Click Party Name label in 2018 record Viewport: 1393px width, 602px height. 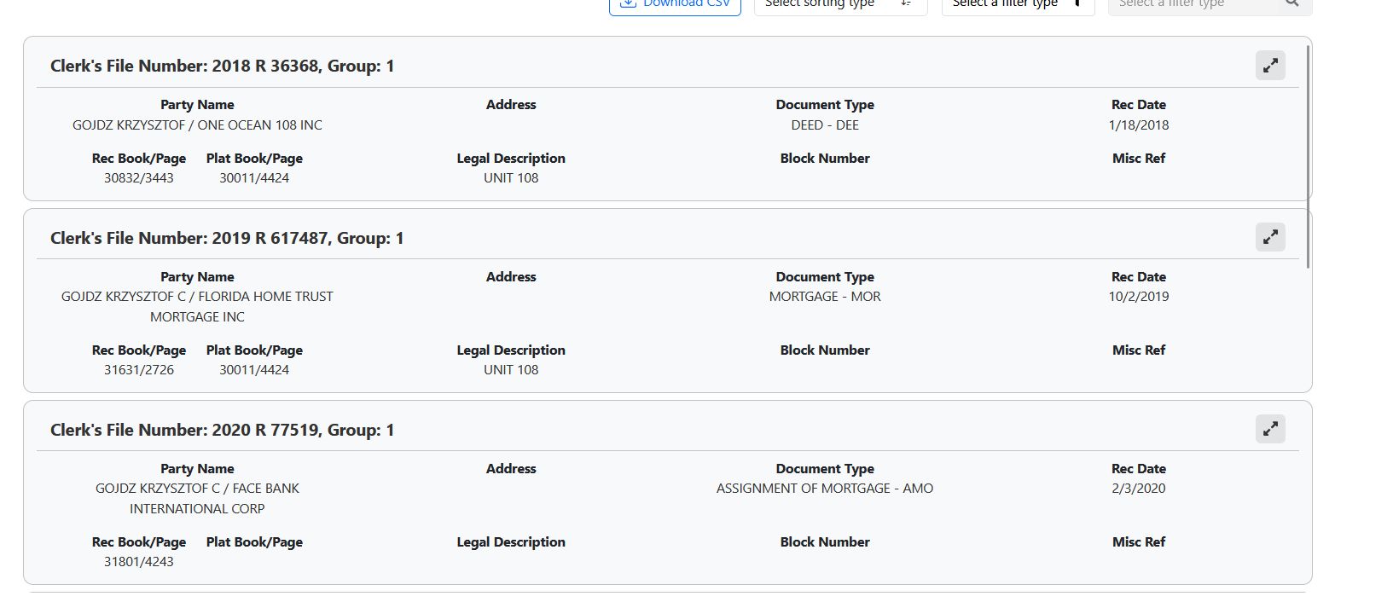[x=197, y=105]
